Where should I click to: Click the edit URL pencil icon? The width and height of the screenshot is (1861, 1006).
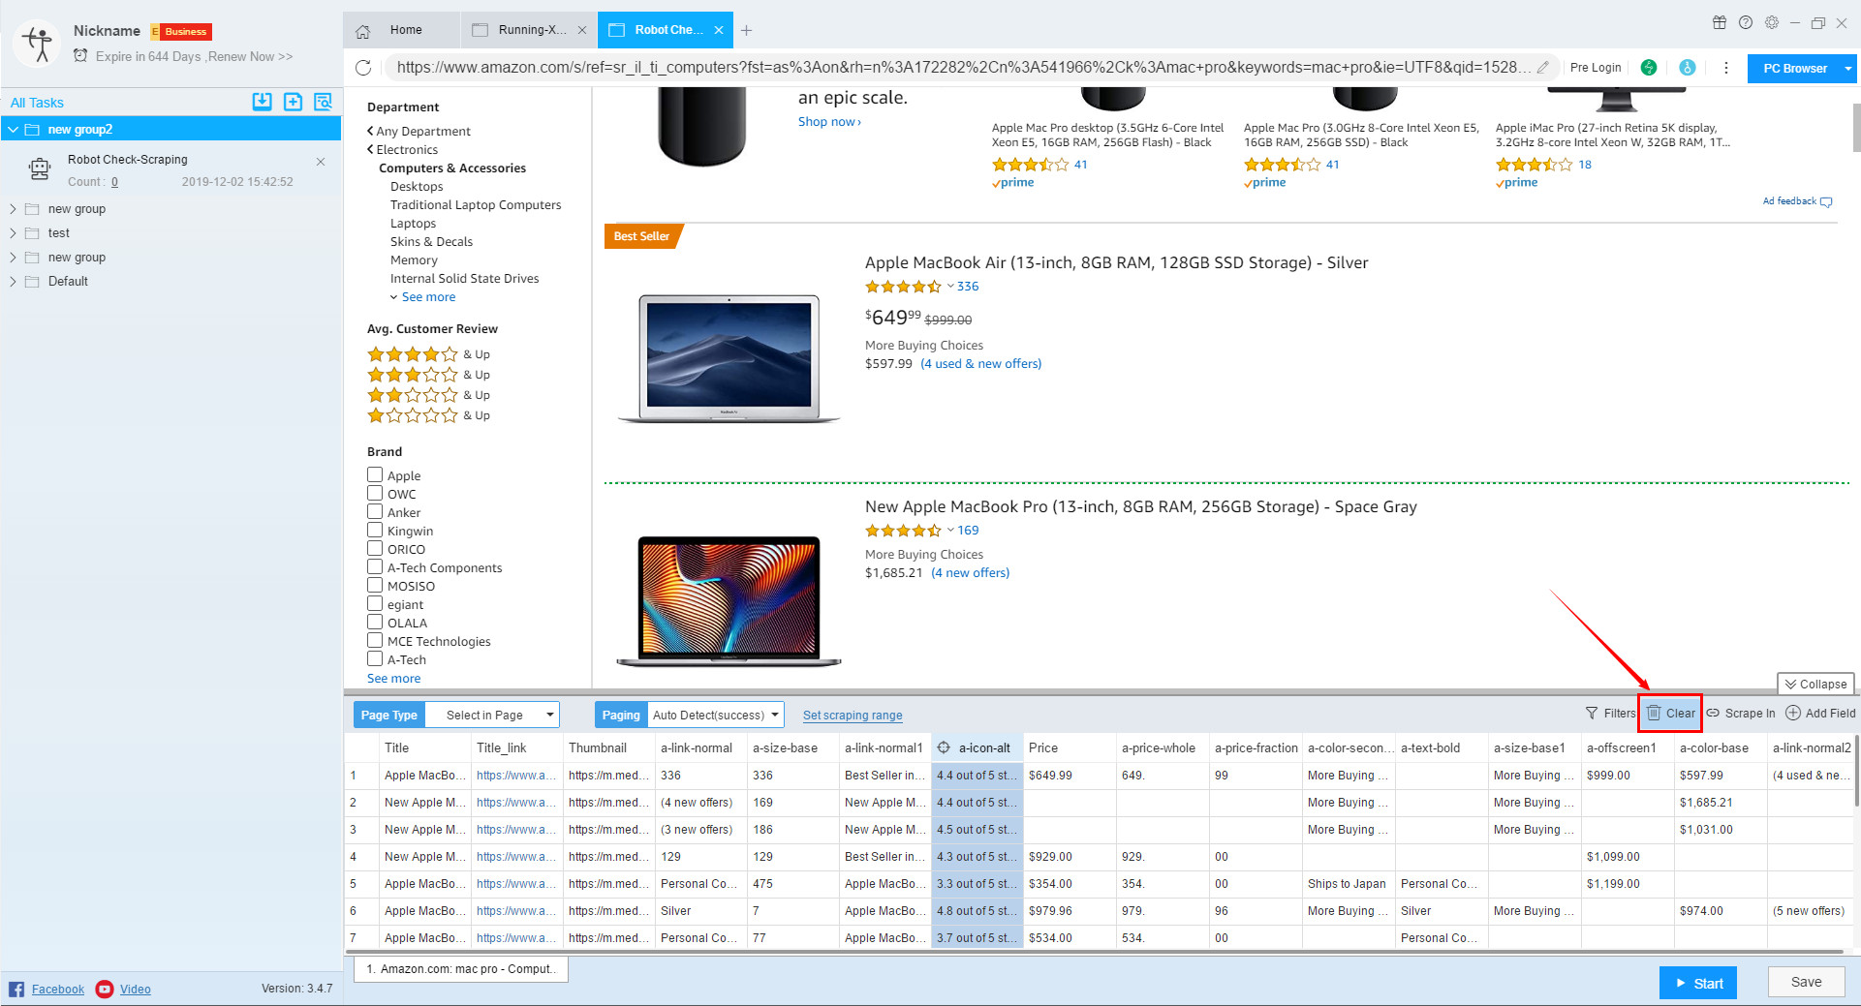tap(1542, 68)
